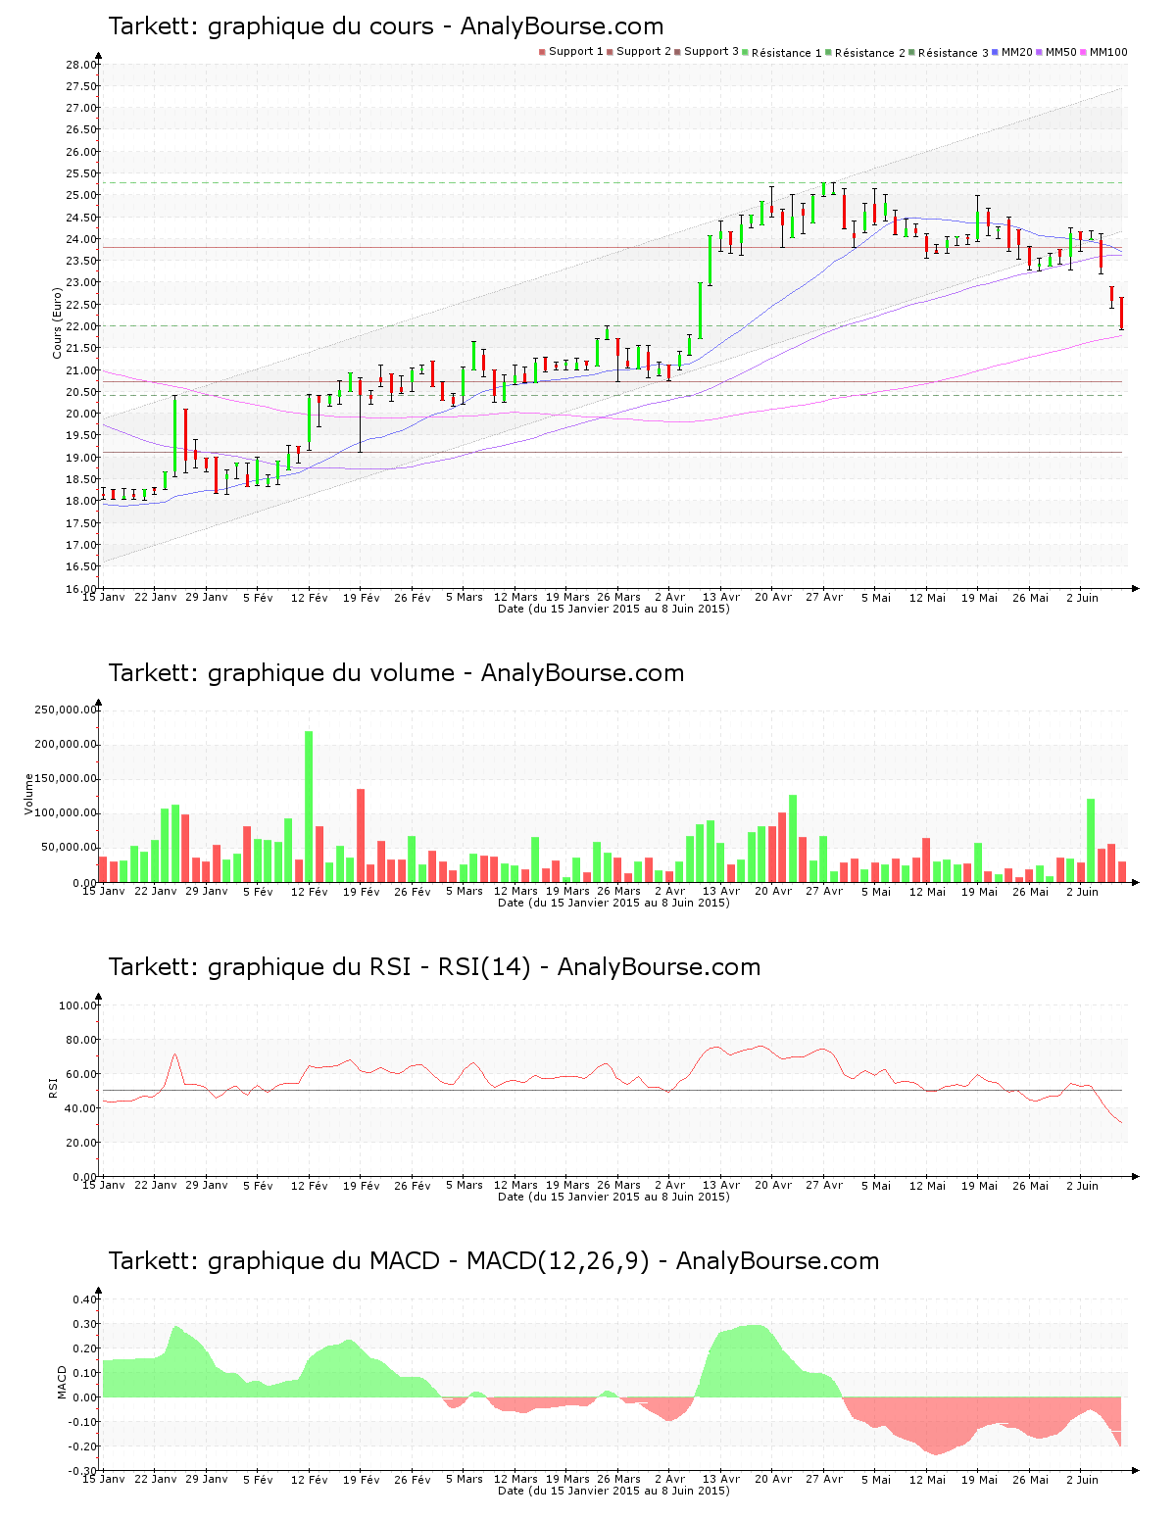Click the date range caption under MACD chart
1176x1519 pixels.
tap(613, 1491)
